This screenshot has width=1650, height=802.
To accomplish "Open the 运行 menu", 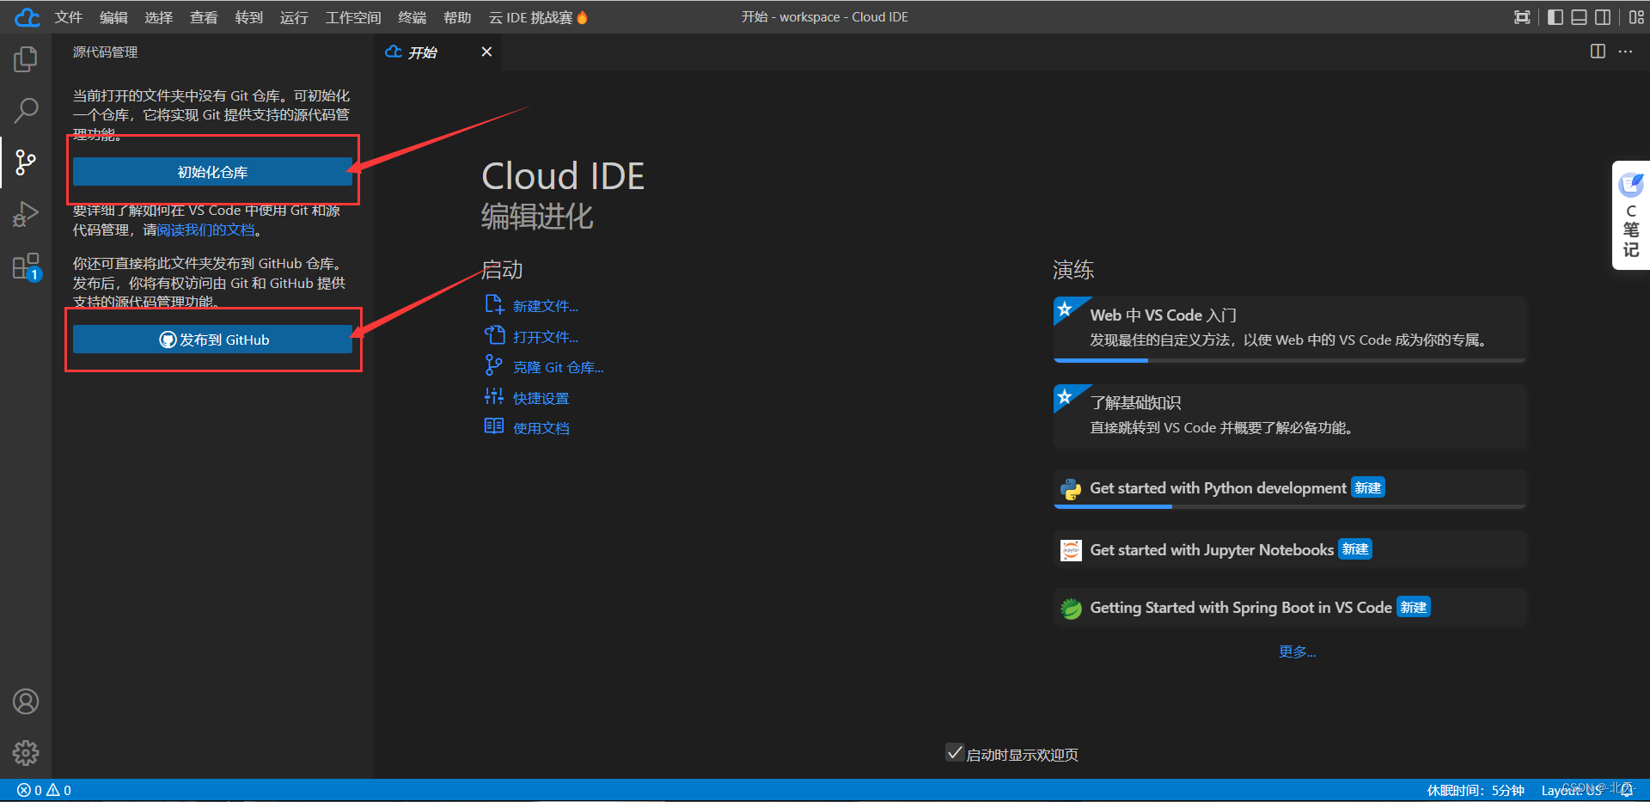I will click(x=294, y=17).
